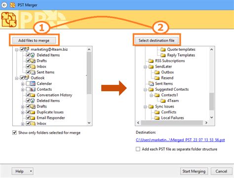Viewport: 234px width, 178px height.
Task: Select the Deleted Items label under Outlook
Action: (48, 101)
